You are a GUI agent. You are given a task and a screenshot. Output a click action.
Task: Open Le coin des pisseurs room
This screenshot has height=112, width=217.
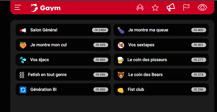(147, 60)
